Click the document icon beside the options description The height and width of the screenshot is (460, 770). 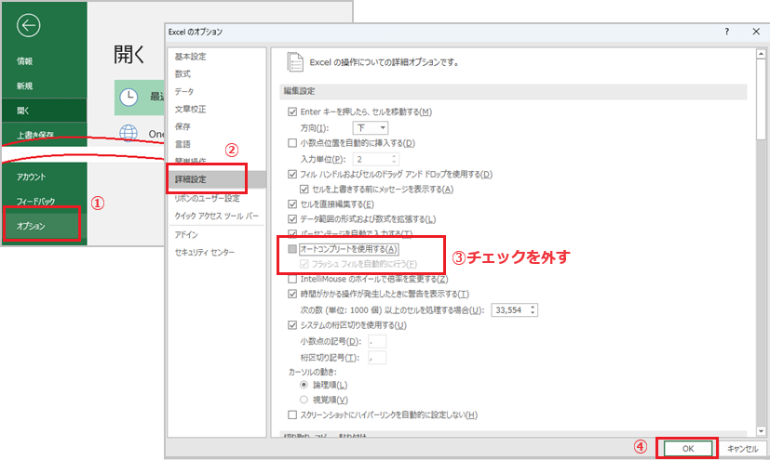point(294,62)
